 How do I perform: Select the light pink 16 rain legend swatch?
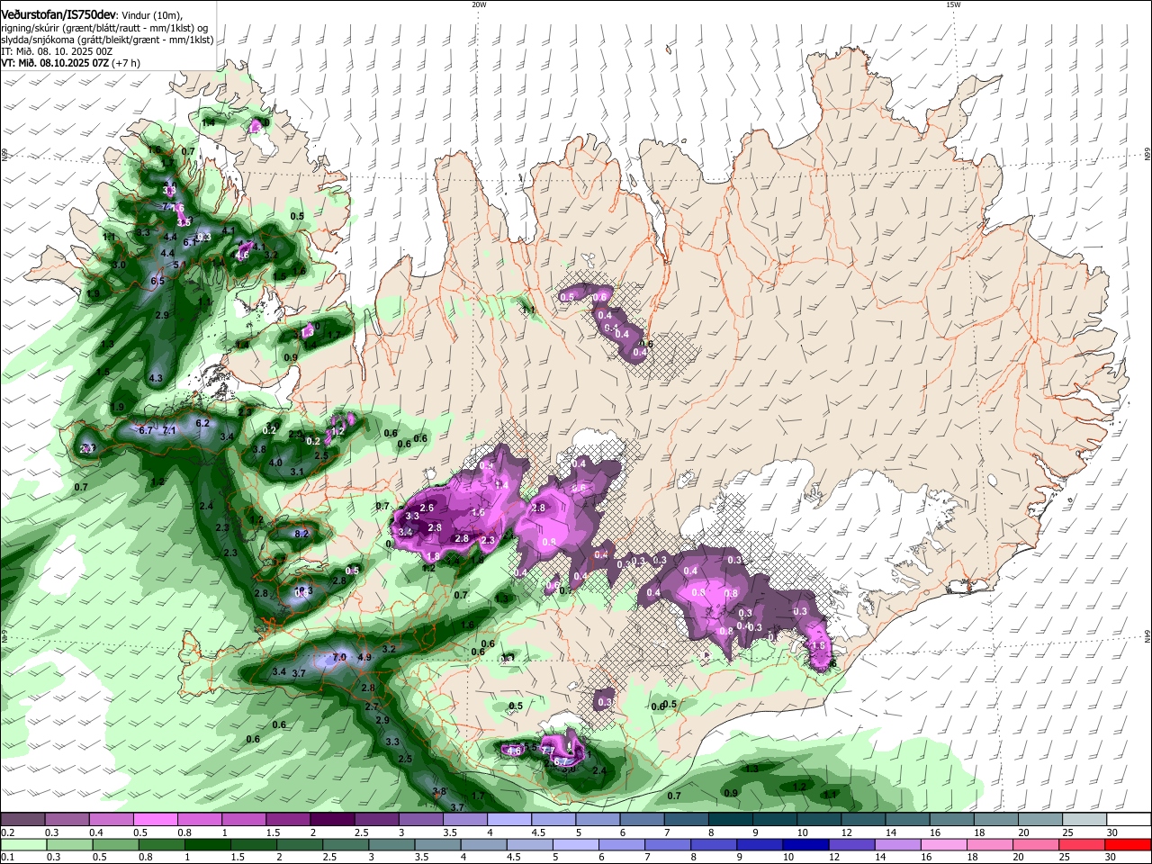[945, 844]
